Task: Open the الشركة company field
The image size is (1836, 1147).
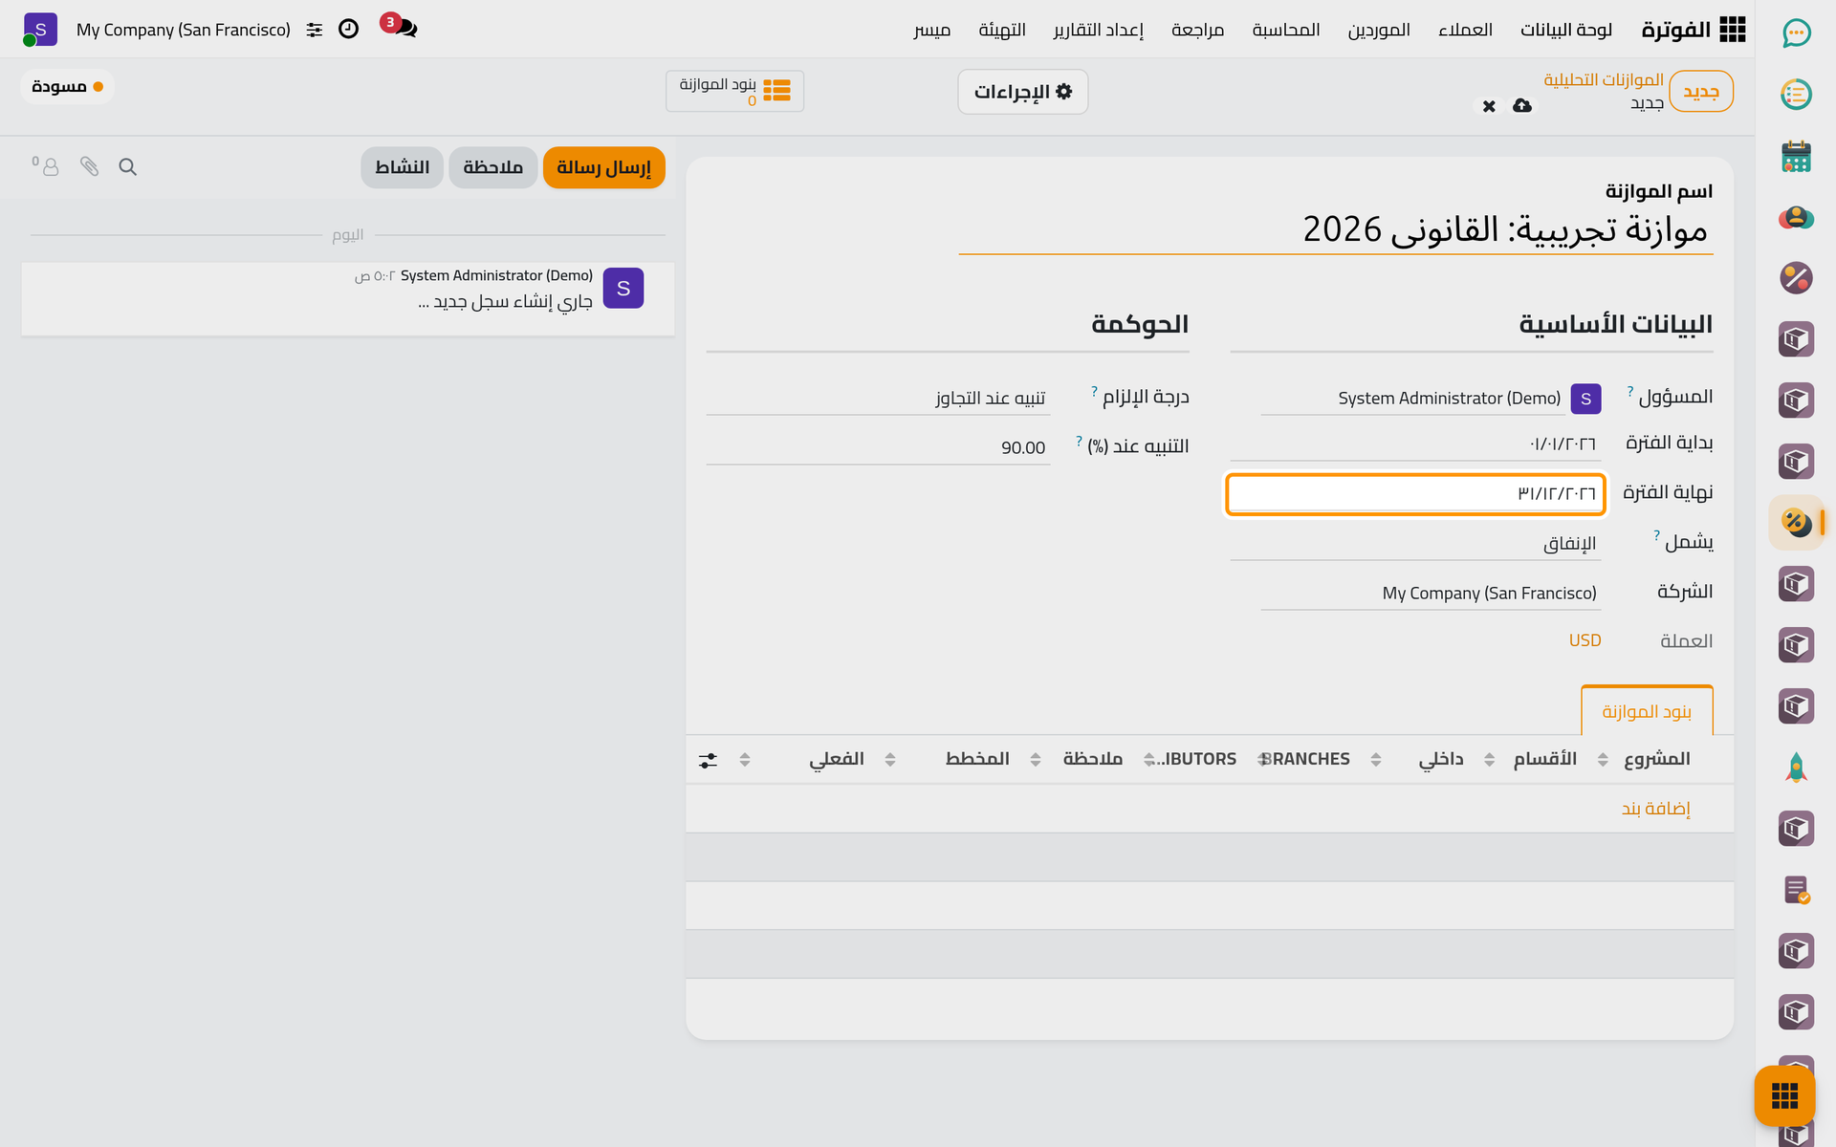Action: (x=1431, y=593)
